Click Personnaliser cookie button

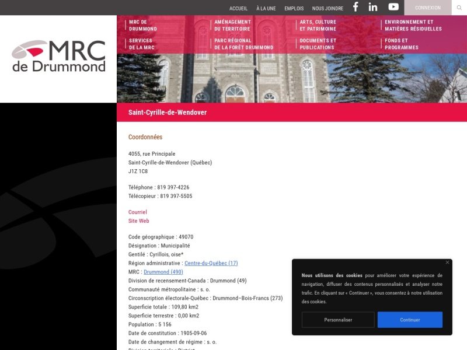pos(338,320)
